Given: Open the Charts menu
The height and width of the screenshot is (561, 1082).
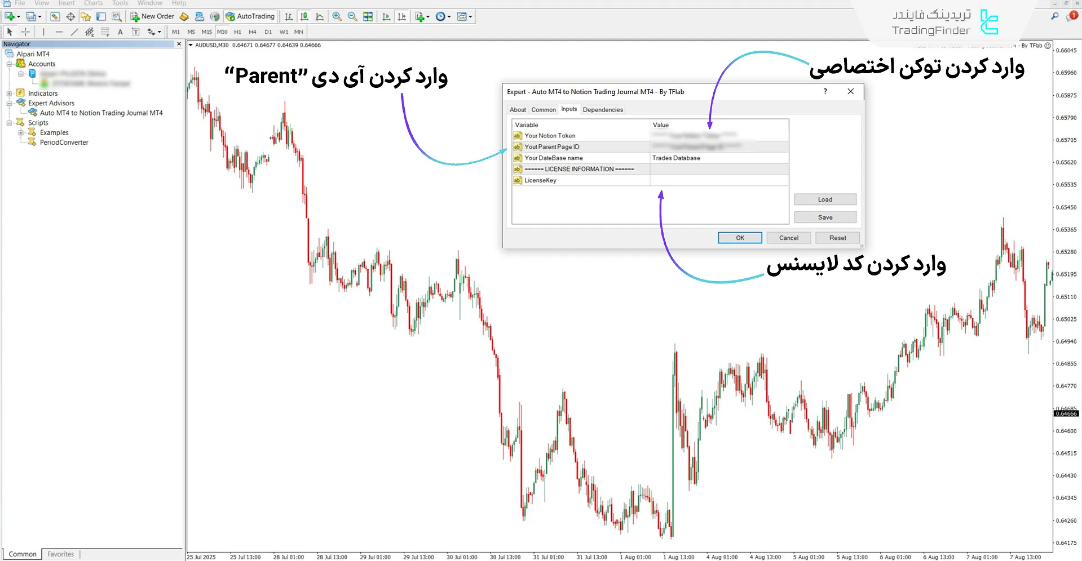Looking at the screenshot, I should [93, 3].
